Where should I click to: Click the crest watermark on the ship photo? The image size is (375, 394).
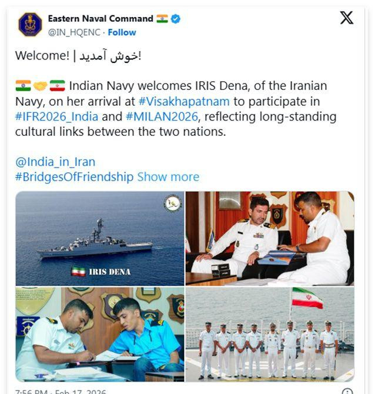pos(173,203)
